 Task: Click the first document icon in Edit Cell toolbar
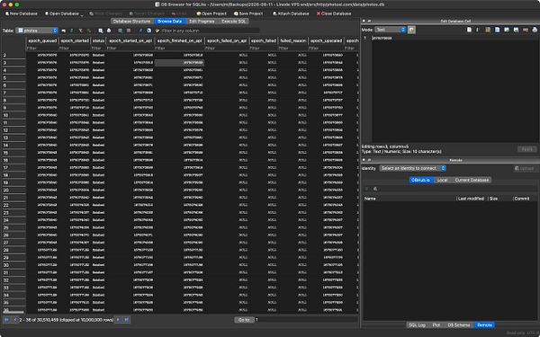[x=469, y=30]
